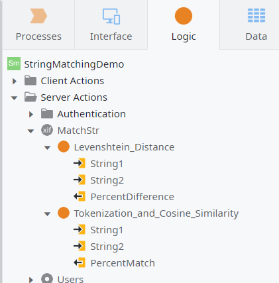Click the orange Logic circle icon
This screenshot has height=283, width=279.
point(184,16)
